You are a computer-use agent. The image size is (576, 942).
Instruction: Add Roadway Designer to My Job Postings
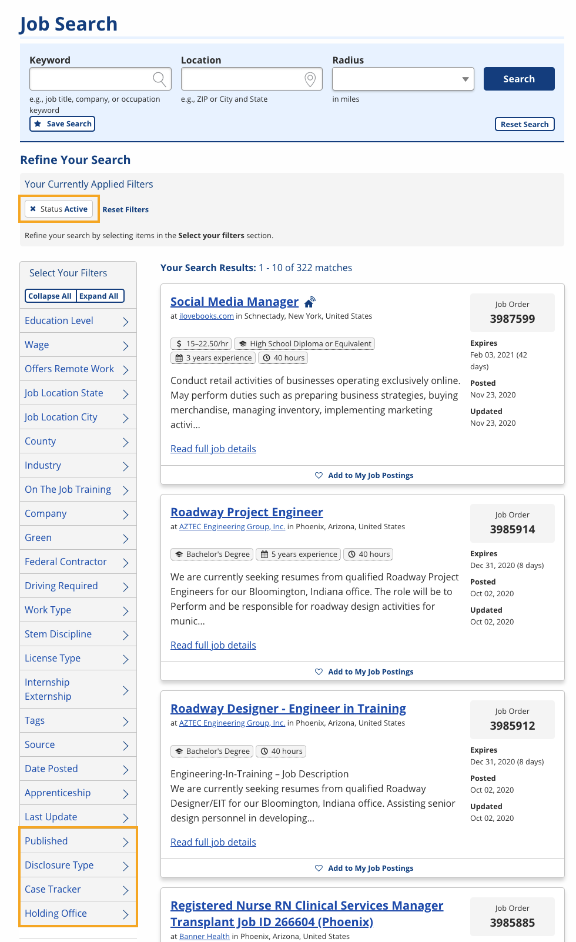tap(364, 868)
